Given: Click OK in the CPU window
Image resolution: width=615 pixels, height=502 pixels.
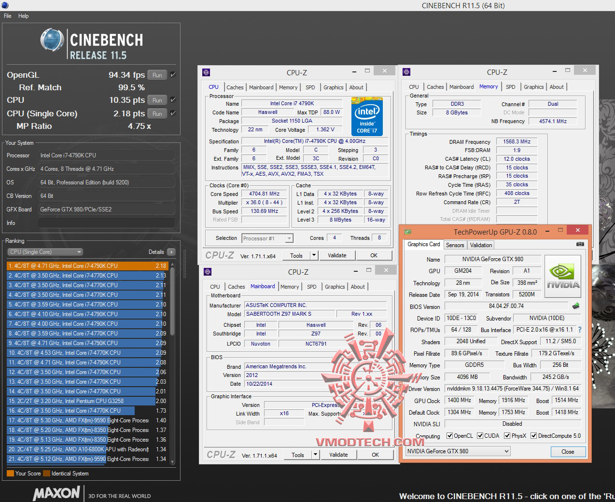Looking at the screenshot, I should [x=374, y=255].
